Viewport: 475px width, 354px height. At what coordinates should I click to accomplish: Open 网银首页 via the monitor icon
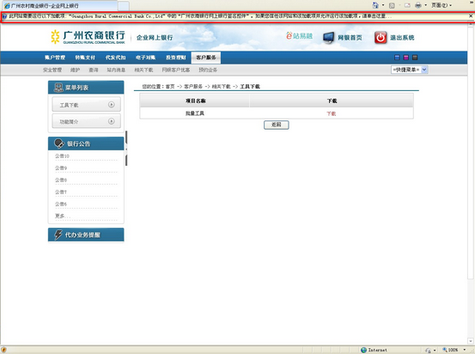point(329,38)
